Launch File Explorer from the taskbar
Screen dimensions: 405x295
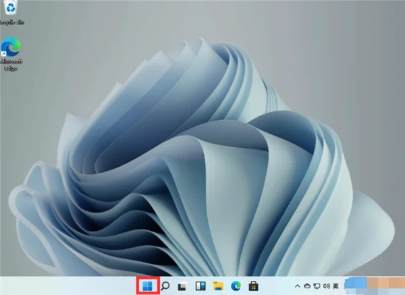pyautogui.click(x=218, y=286)
